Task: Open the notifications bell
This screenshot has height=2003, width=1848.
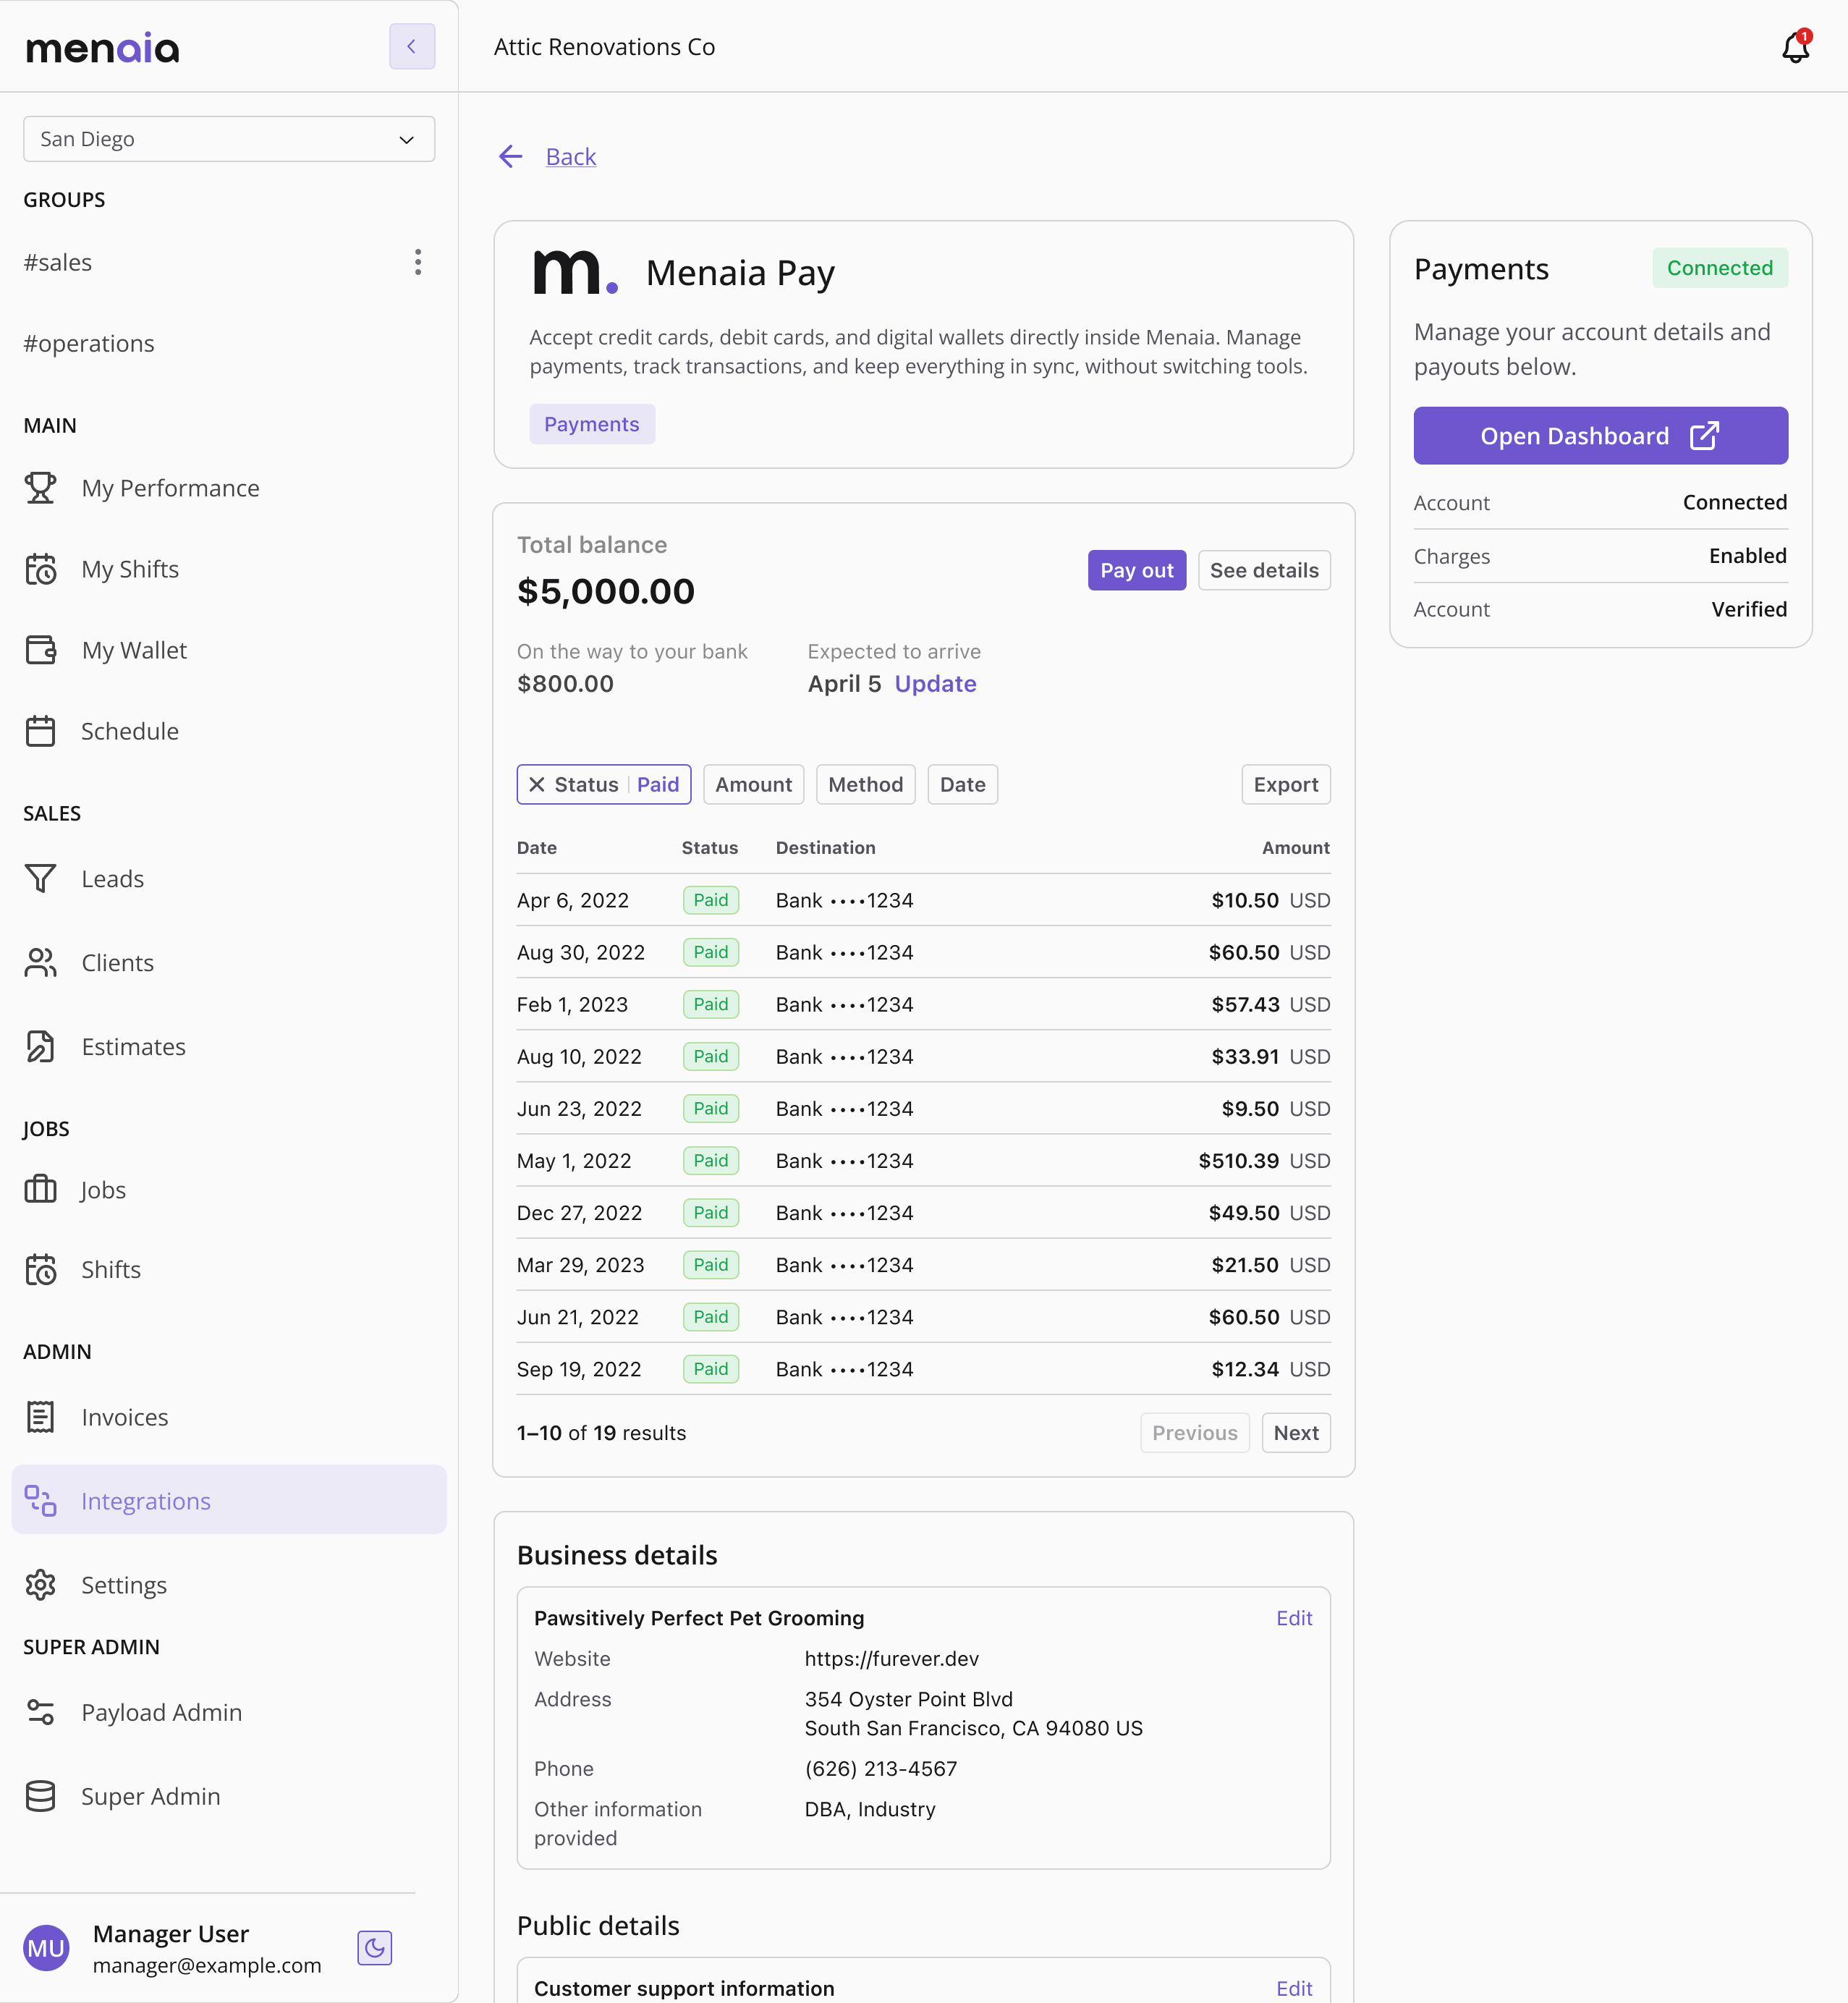Action: pyautogui.click(x=1796, y=46)
